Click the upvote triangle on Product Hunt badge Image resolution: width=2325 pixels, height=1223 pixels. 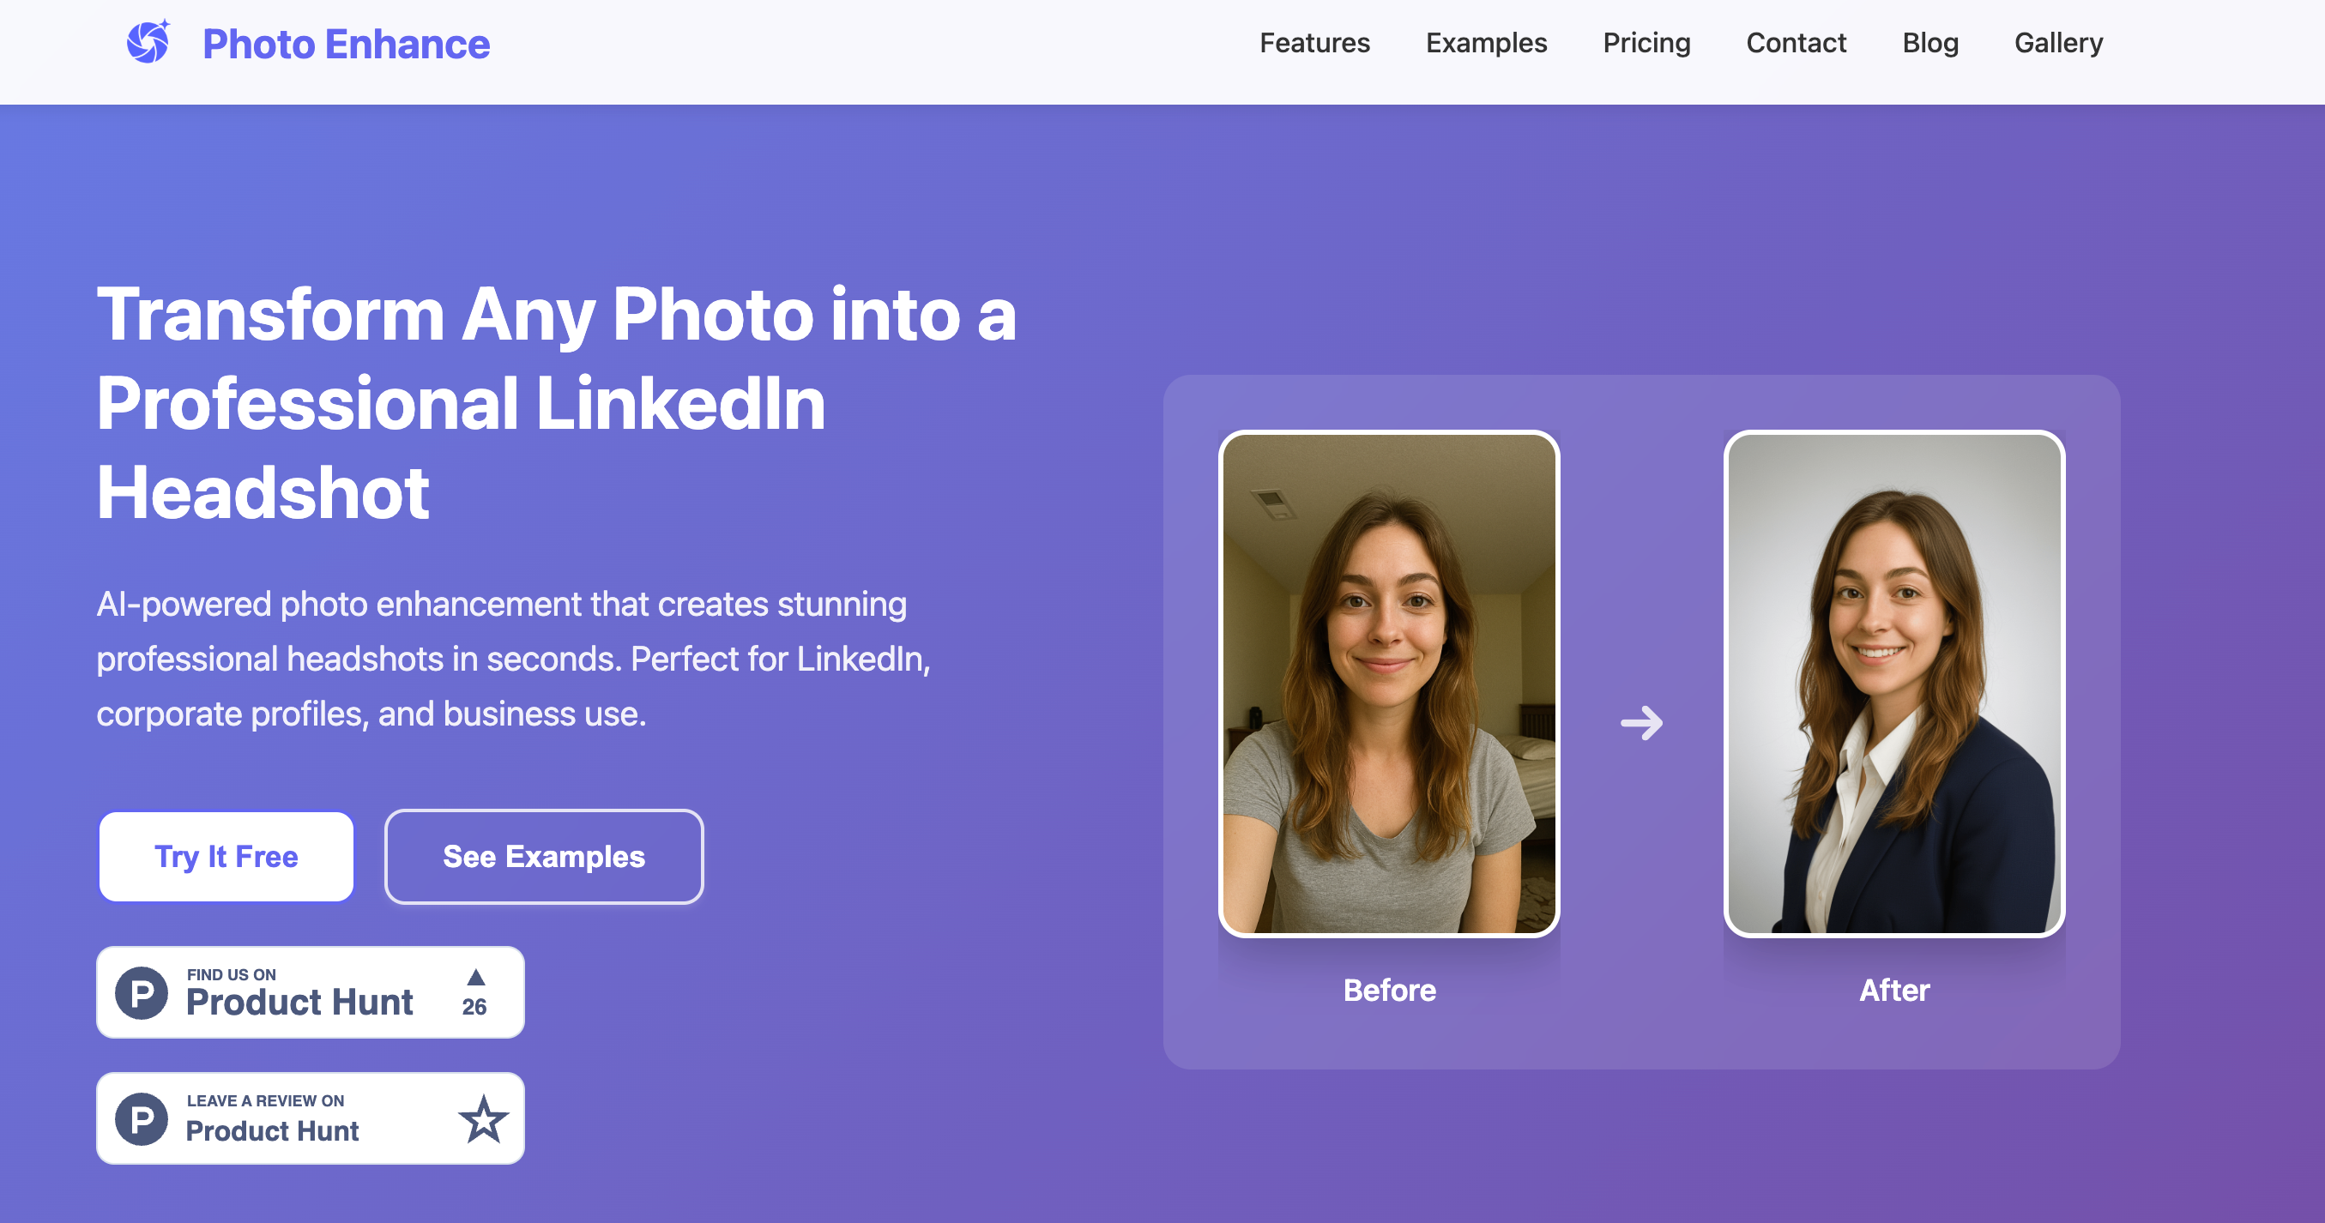click(x=475, y=978)
